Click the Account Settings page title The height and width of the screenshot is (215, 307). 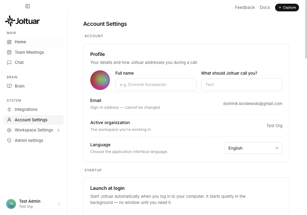click(105, 24)
